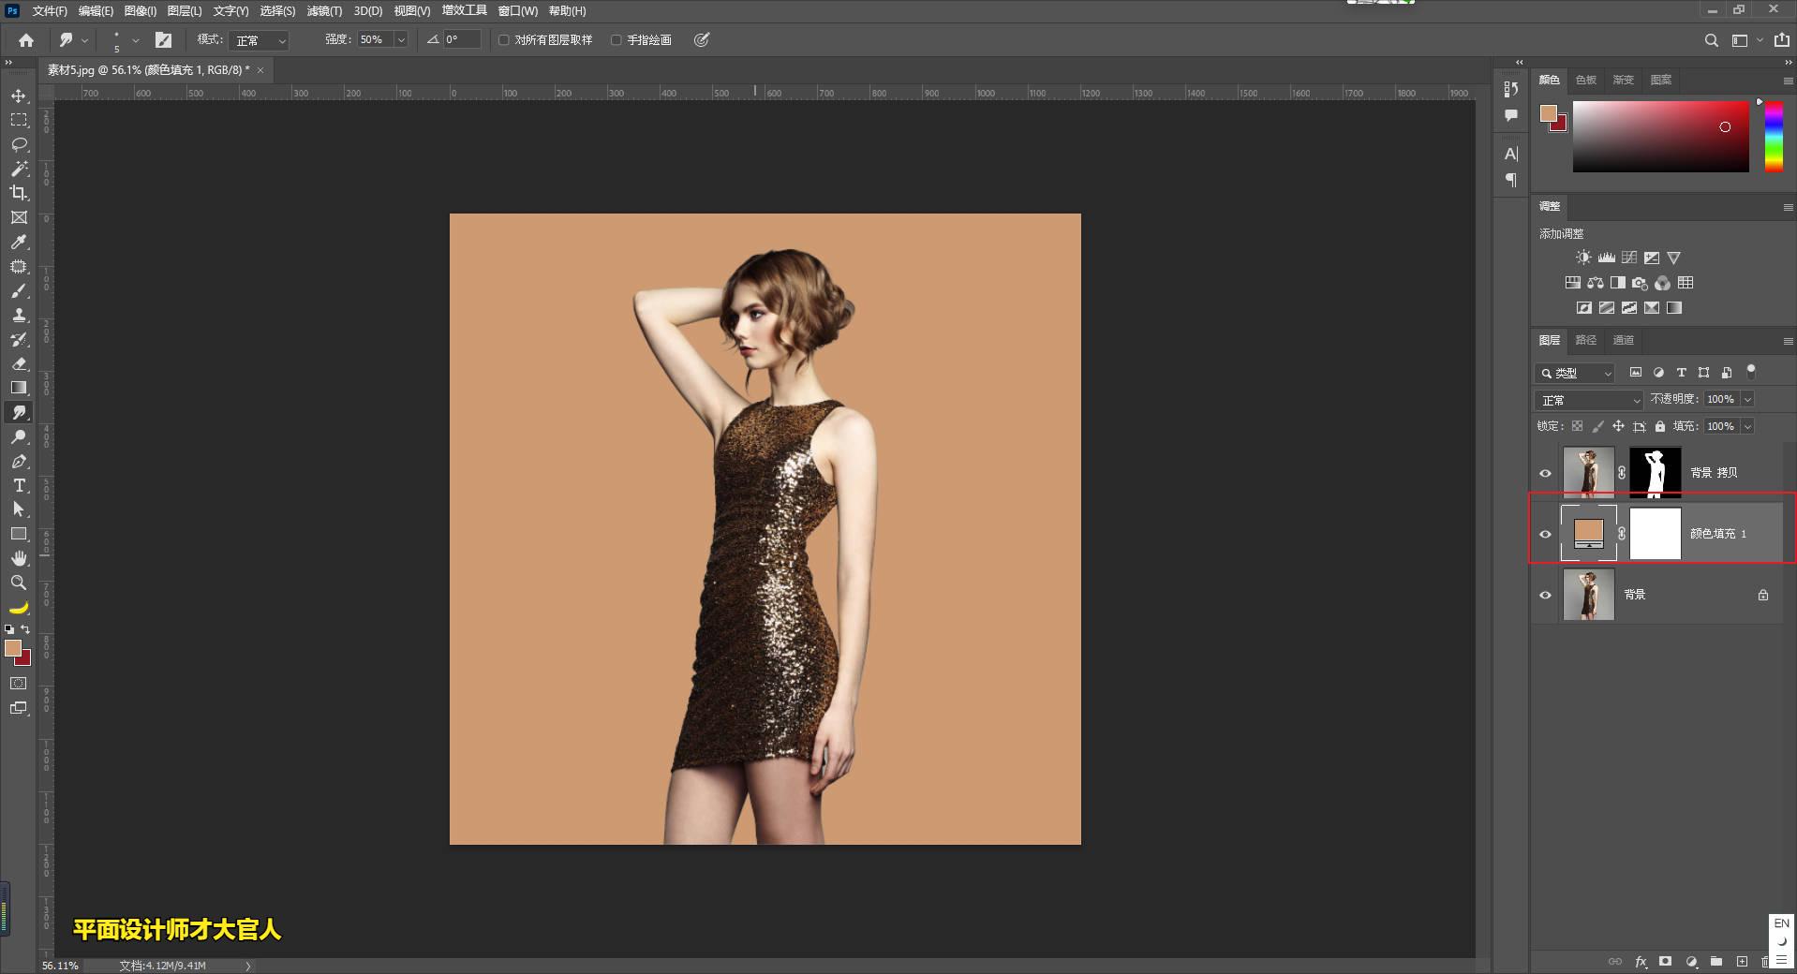Open the 滤镜(T) menu
The image size is (1797, 974).
(324, 11)
